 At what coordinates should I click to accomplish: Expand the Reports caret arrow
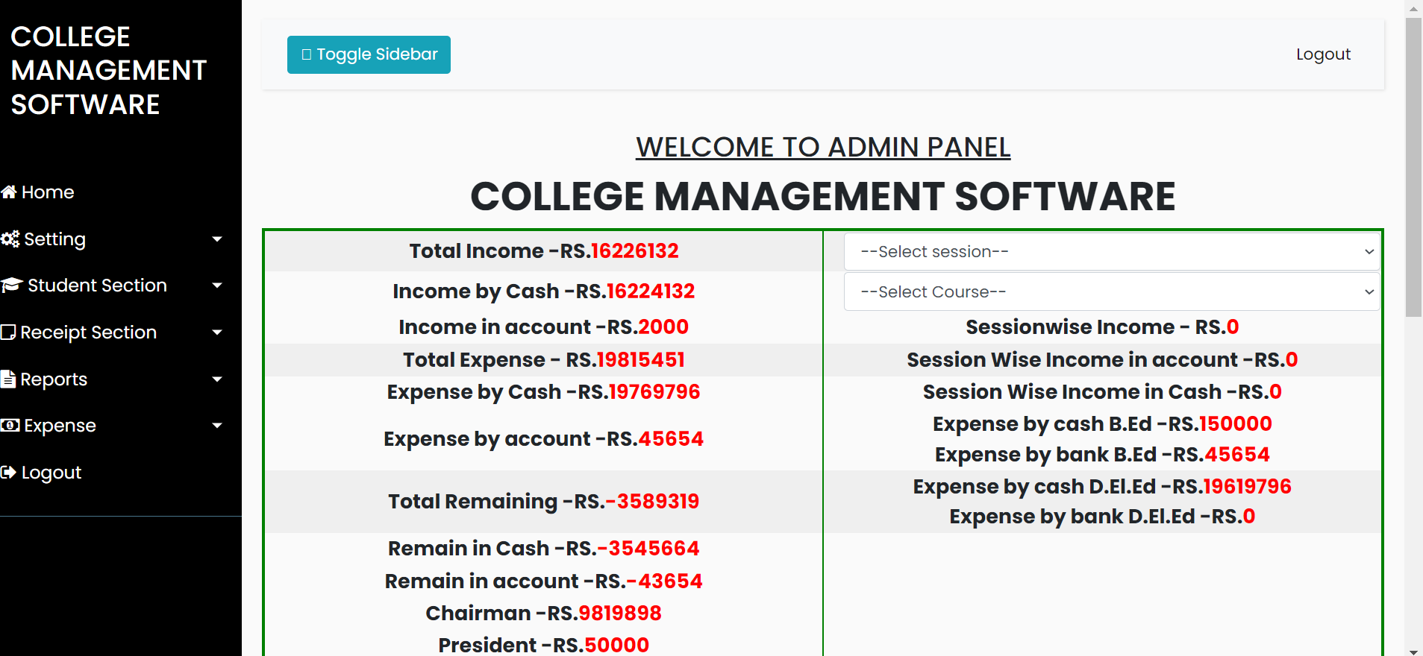(217, 379)
